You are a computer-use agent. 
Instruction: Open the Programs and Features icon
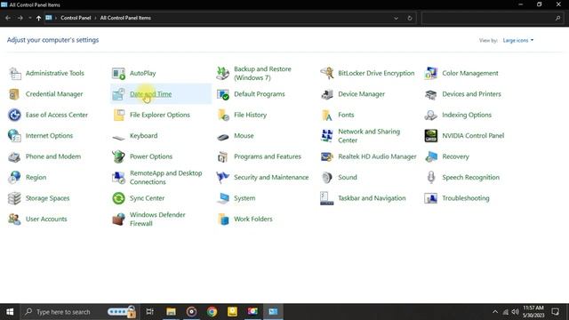pyautogui.click(x=223, y=156)
